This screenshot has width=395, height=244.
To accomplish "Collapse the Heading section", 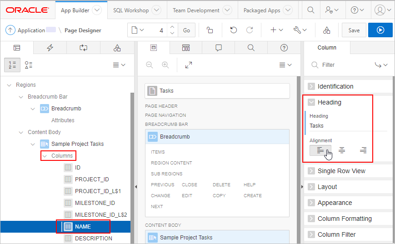I will pos(311,102).
